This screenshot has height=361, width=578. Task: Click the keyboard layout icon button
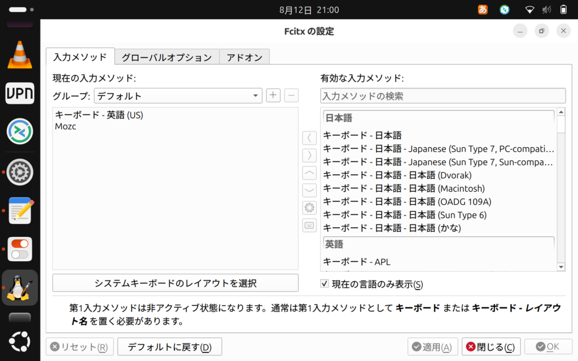coord(309,226)
